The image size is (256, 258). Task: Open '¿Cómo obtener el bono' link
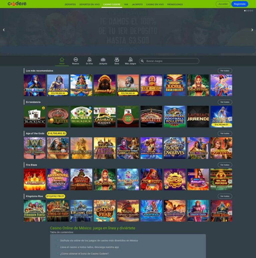(x=84, y=254)
